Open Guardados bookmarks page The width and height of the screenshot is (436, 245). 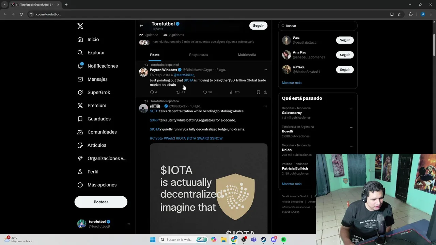coord(94,119)
